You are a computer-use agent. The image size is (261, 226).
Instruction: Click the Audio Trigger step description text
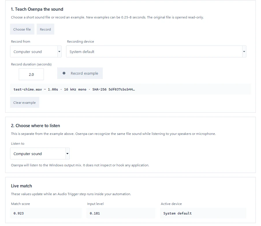pyautogui.click(x=71, y=194)
